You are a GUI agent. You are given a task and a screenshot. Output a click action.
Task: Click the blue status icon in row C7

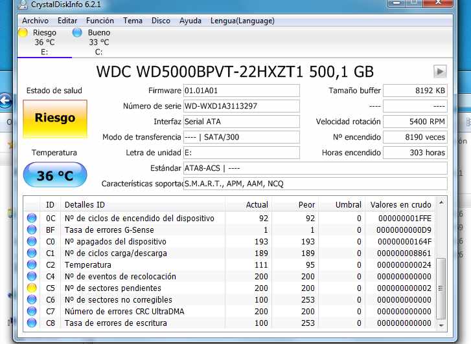32,311
